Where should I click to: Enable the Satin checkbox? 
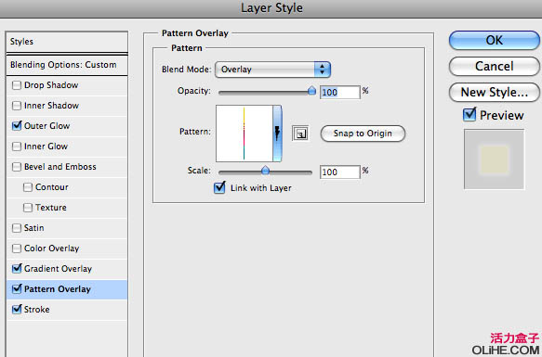click(17, 228)
